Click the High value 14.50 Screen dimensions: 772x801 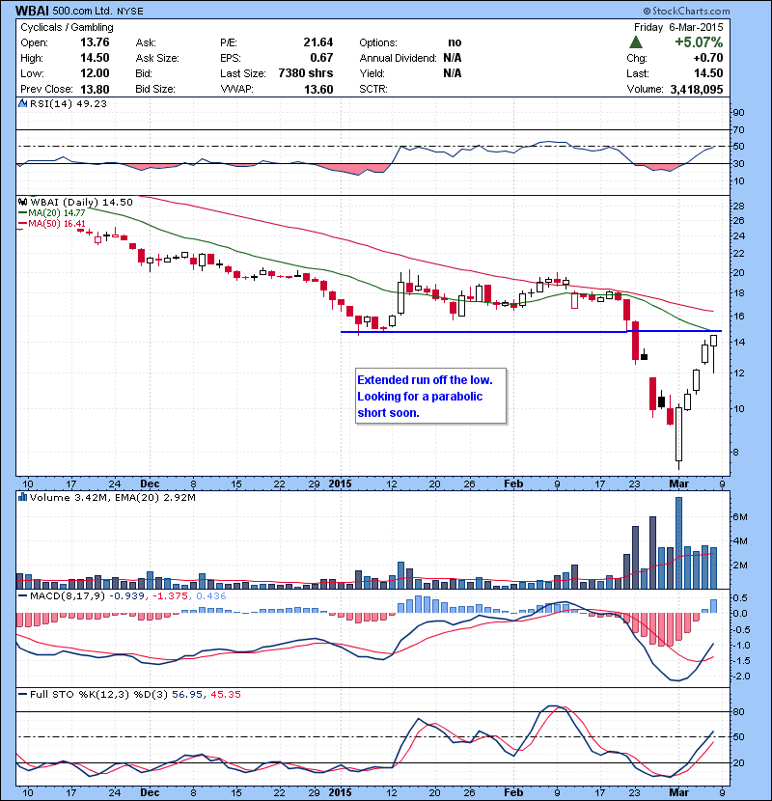point(95,58)
